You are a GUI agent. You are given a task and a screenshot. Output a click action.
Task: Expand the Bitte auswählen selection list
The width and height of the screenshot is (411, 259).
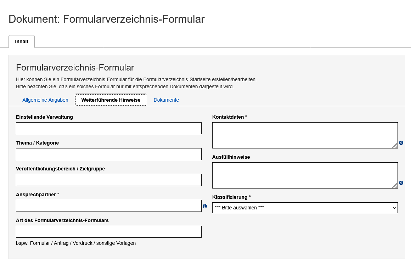(305, 208)
